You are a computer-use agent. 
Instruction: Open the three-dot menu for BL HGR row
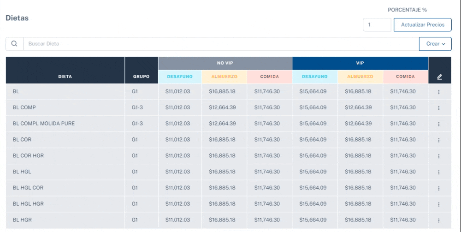click(x=438, y=220)
